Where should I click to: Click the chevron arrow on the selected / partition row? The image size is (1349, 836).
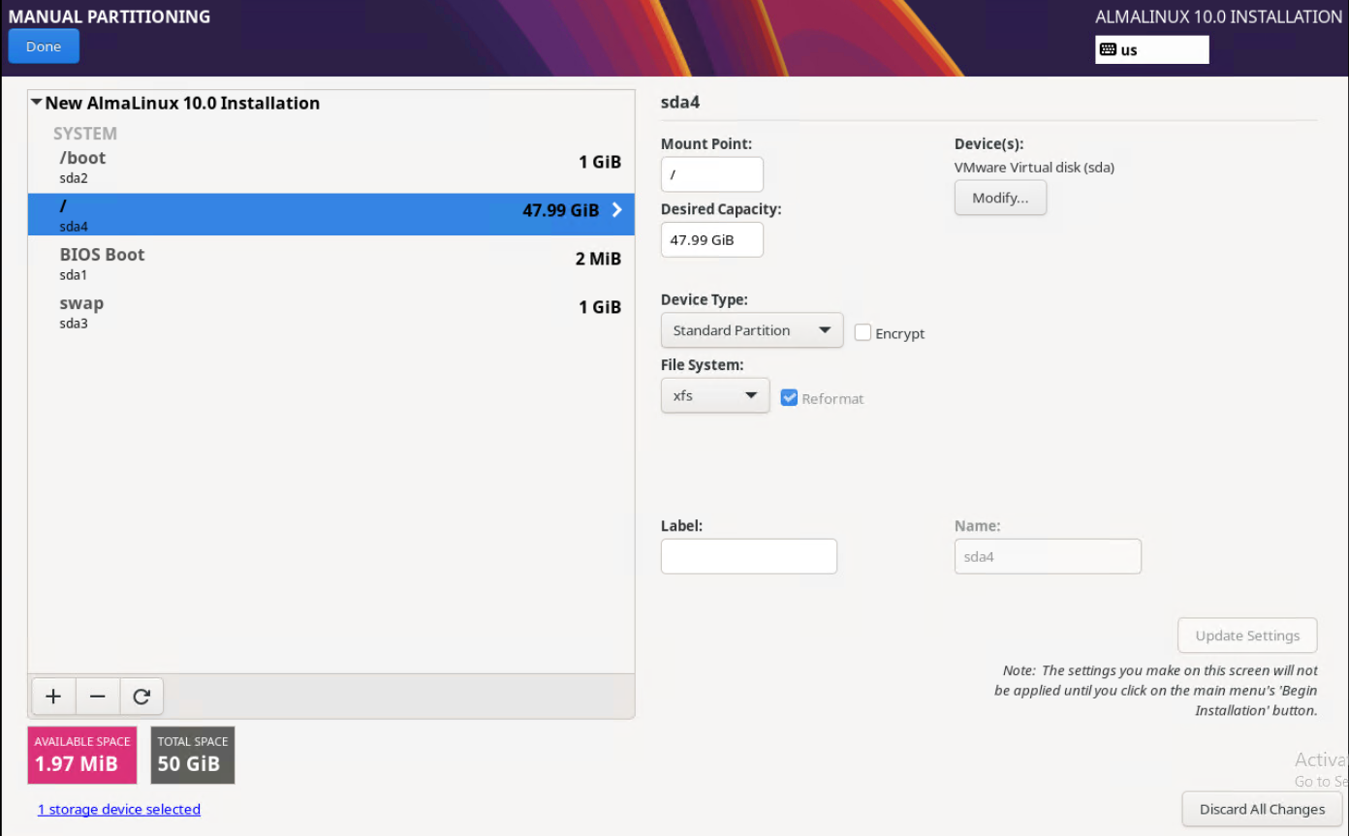pos(616,210)
